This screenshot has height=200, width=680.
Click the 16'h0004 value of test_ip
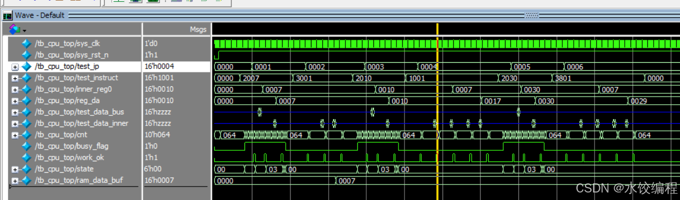point(160,66)
